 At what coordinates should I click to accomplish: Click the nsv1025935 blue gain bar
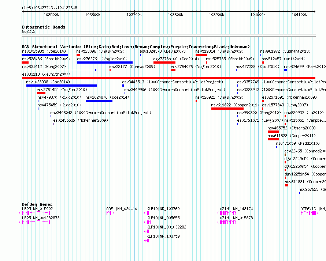pyautogui.click(x=45, y=55)
